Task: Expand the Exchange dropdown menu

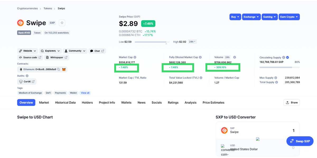Action: [251, 17]
